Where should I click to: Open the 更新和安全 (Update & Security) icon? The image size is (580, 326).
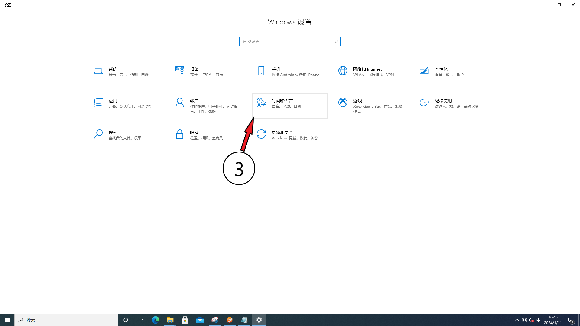coord(261,134)
